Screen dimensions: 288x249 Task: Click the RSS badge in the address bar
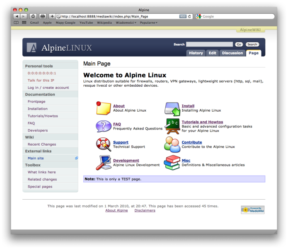pyautogui.click(x=183, y=16)
